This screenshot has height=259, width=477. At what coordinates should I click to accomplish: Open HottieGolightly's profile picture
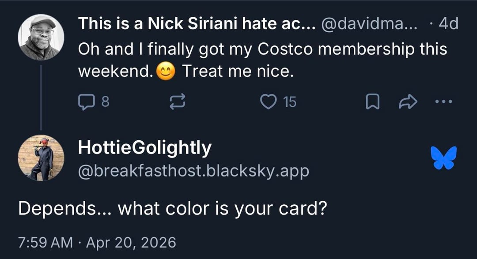[41, 158]
